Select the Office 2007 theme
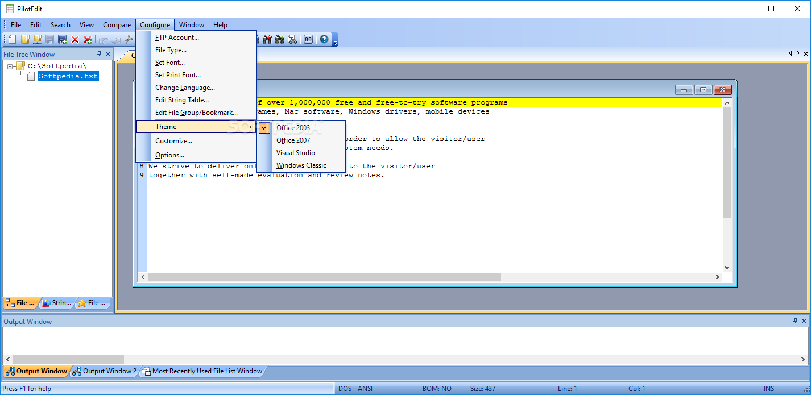 click(301, 140)
